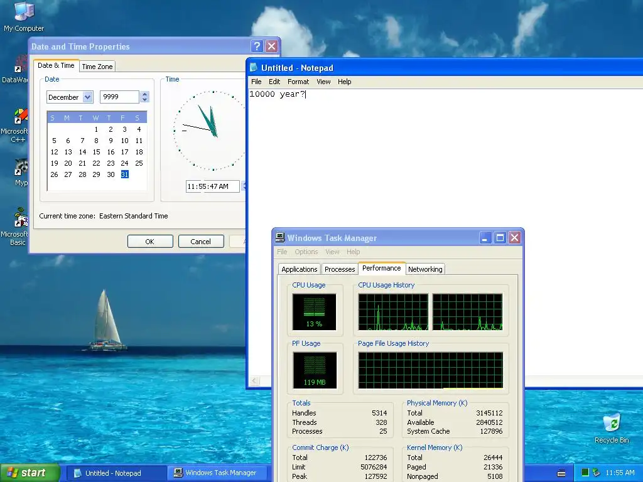Select day 7 in the calendar
This screenshot has width=643, height=482.
[x=82, y=141]
